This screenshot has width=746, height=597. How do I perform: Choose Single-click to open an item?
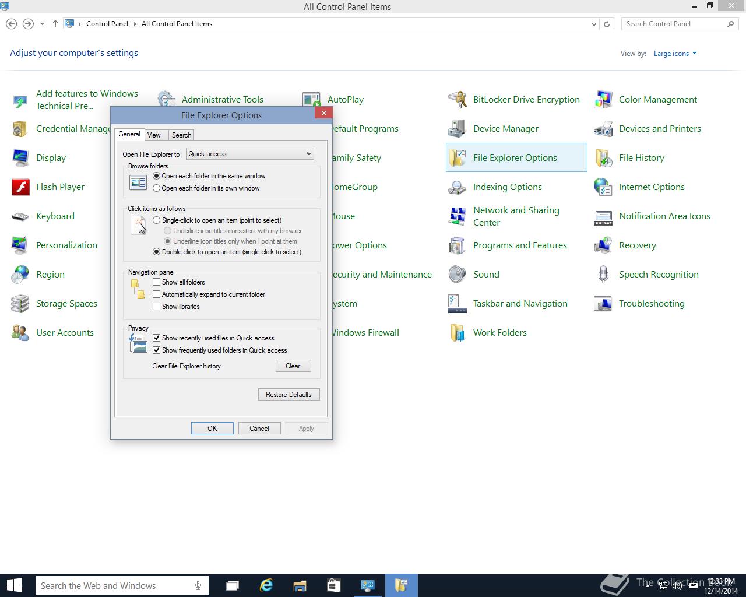click(156, 220)
